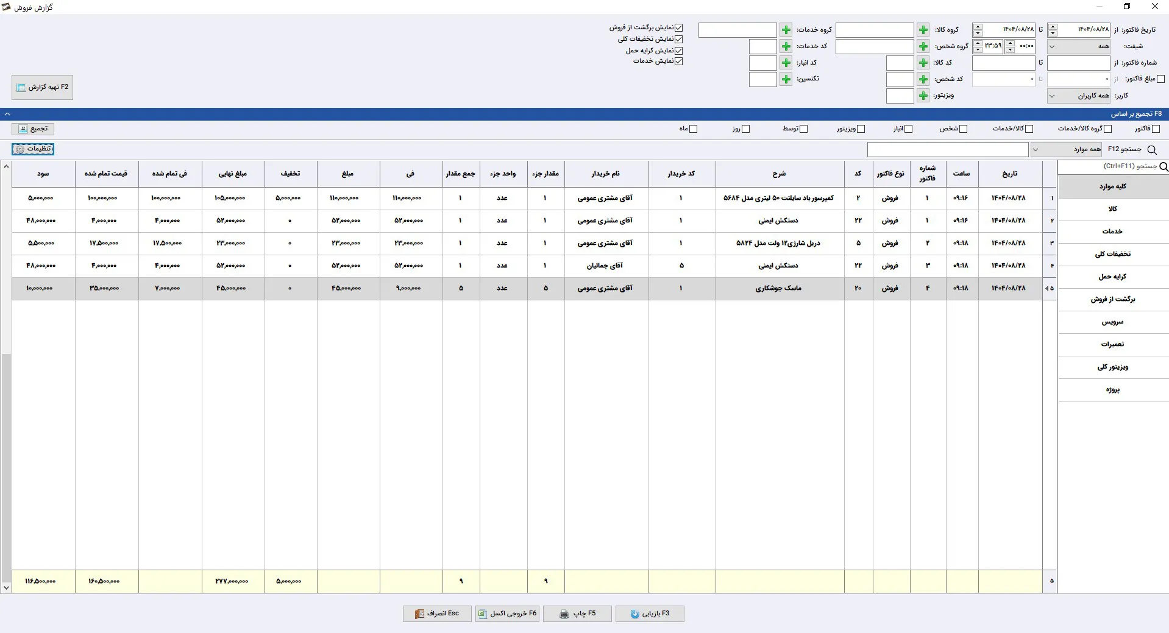Check the ماه grouping checkbox

pyautogui.click(x=693, y=129)
